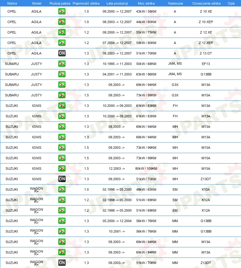Click MM body code in Wagon R+ Z13DT row

click(175, 263)
